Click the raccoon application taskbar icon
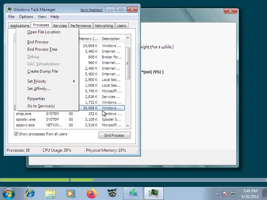267x200 pixels. [112, 193]
